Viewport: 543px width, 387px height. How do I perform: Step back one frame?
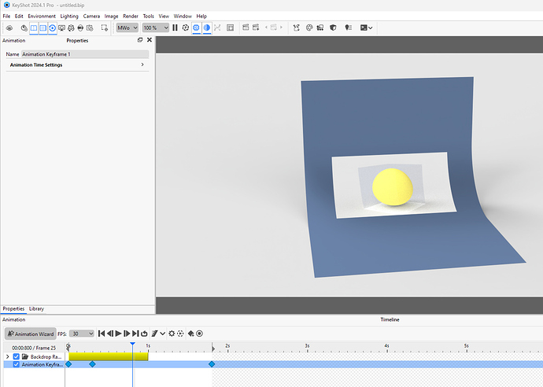pos(109,334)
